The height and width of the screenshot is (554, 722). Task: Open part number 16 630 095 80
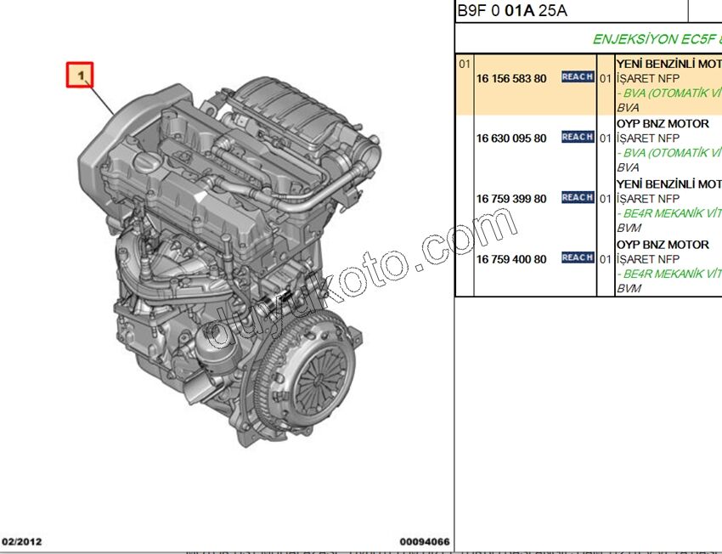(510, 137)
